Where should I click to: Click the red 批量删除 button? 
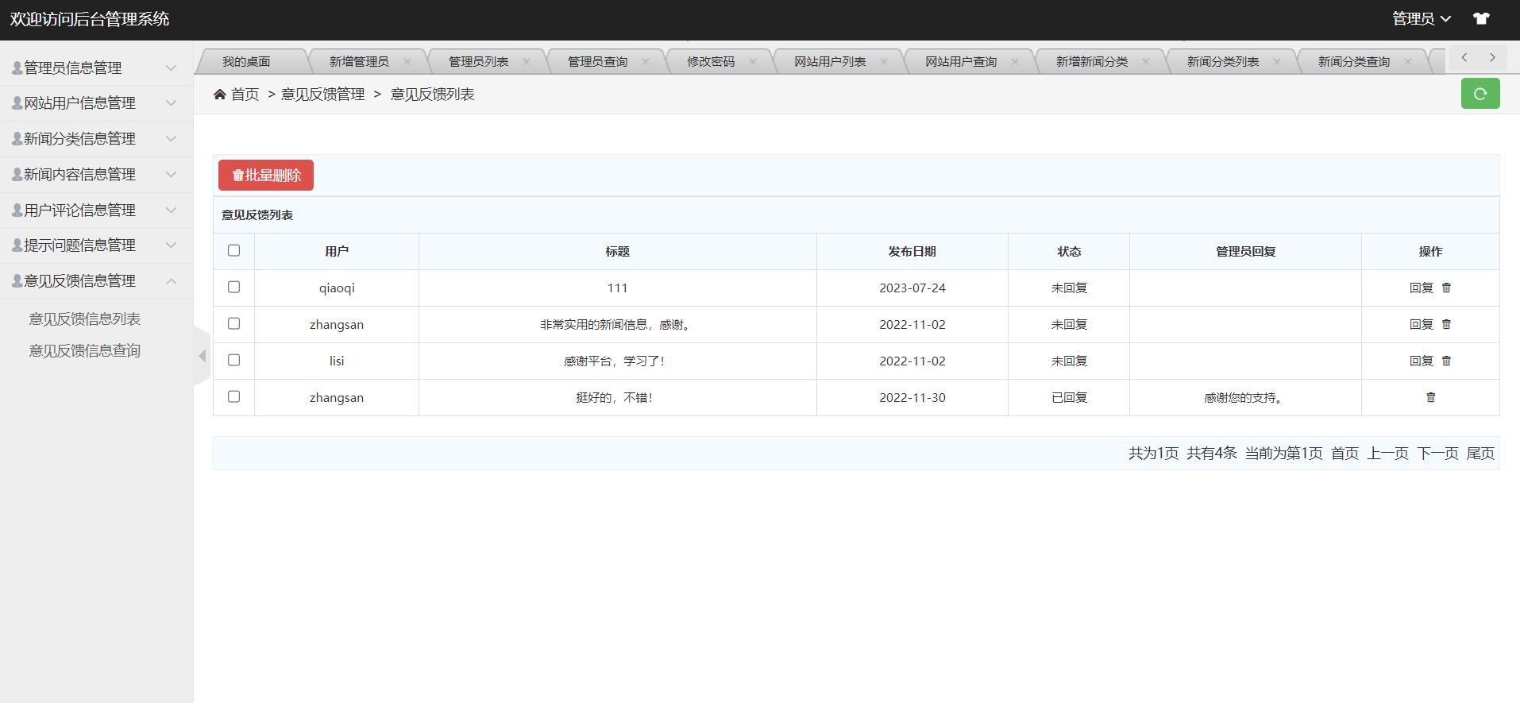(266, 176)
